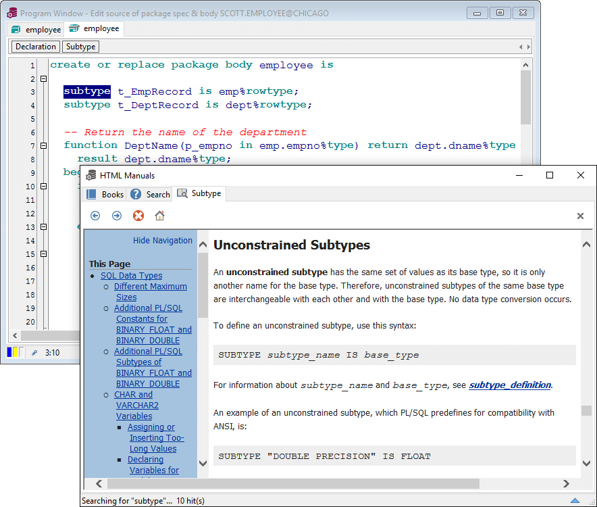Click the navigation pane scroll up arrow
Image resolution: width=597 pixels, height=507 pixels.
203,245
